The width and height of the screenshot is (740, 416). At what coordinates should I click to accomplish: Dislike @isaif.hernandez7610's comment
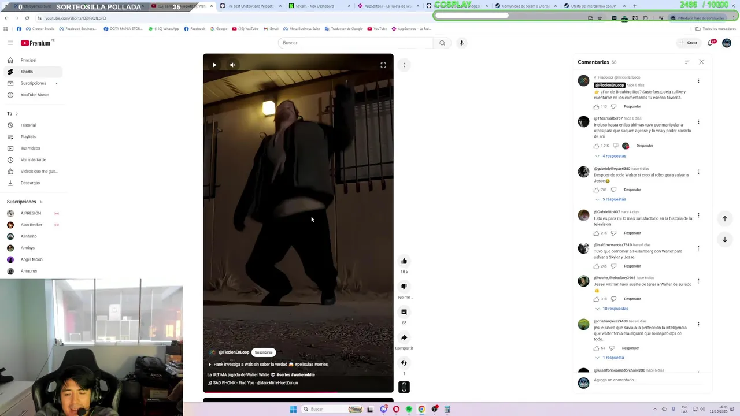[614, 266]
